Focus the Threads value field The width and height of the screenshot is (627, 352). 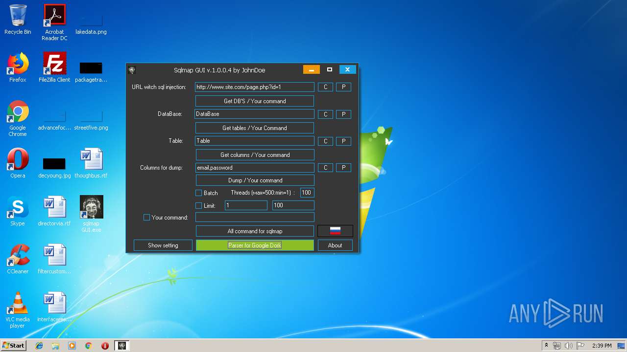tap(307, 193)
